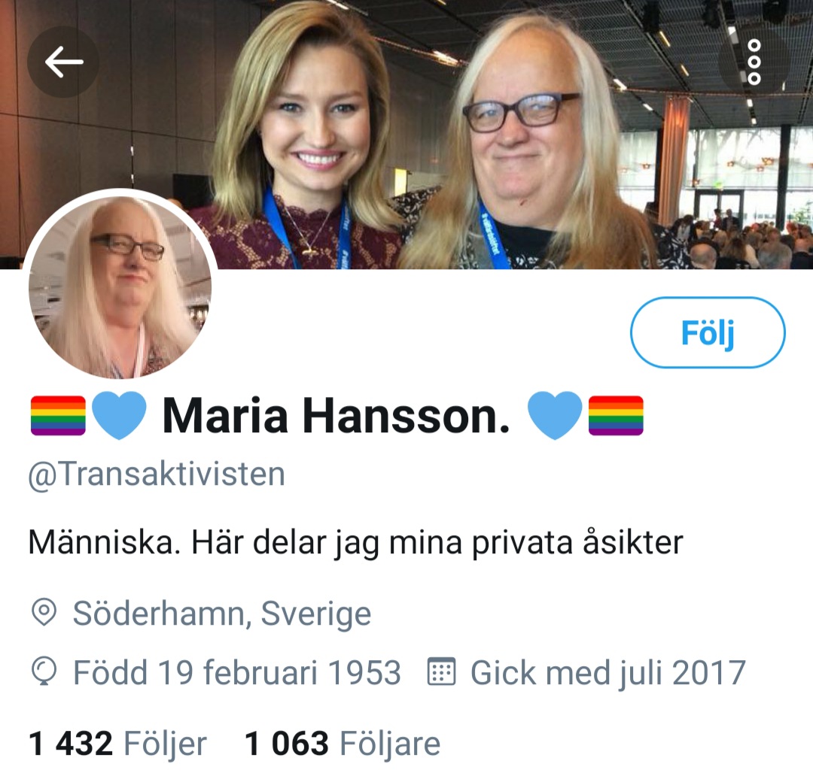Select the Maria Hansson display name

(336, 415)
